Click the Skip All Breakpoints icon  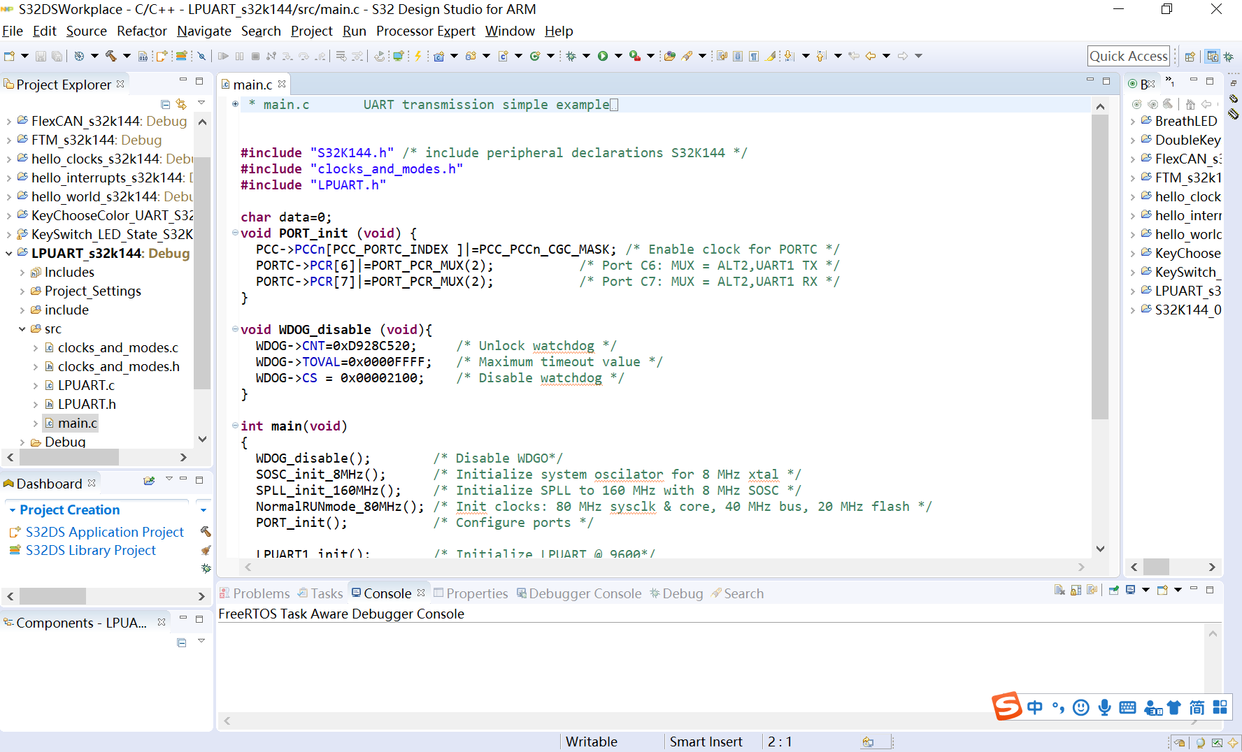(201, 56)
